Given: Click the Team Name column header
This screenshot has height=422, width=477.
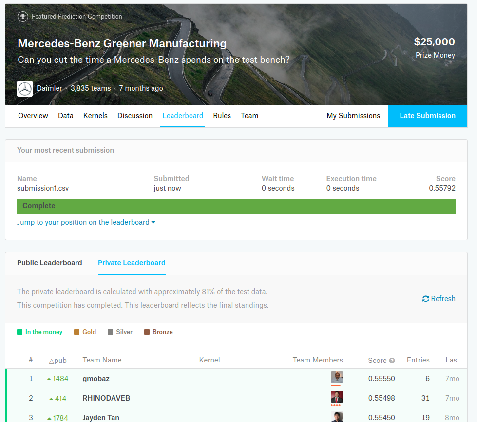Looking at the screenshot, I should tap(102, 360).
